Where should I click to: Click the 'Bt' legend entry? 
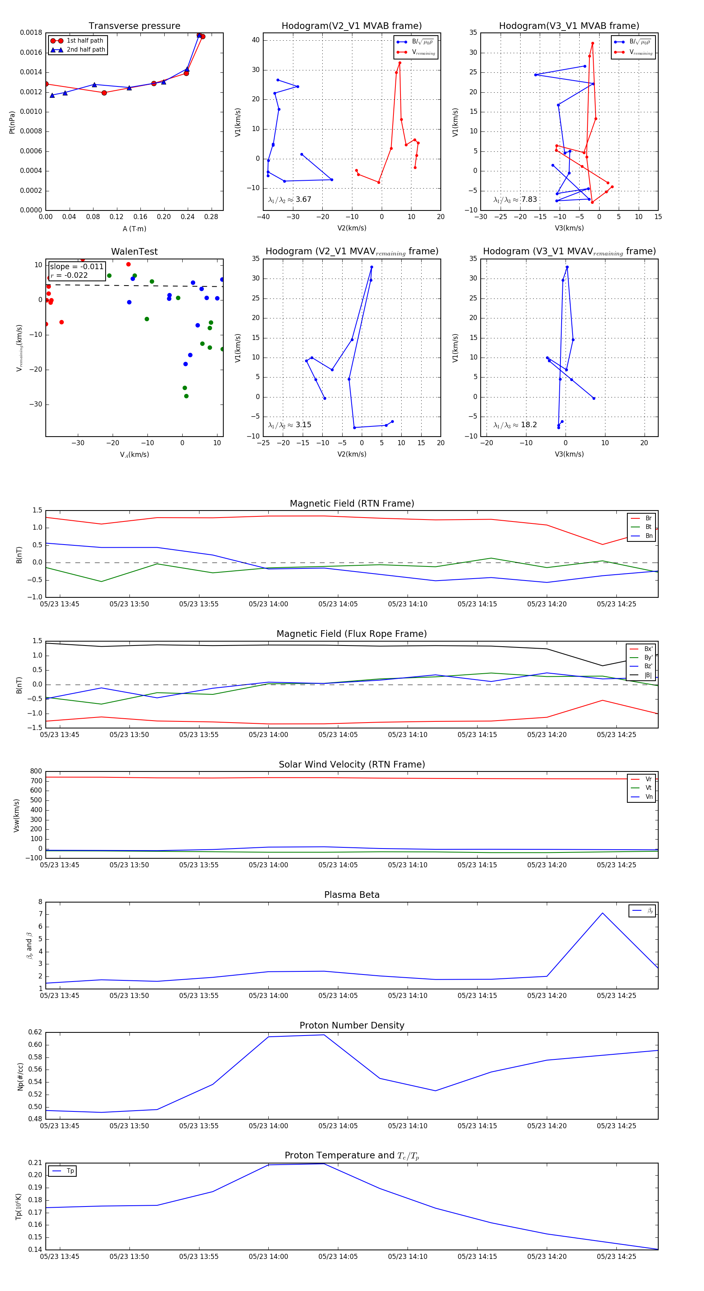[641, 527]
